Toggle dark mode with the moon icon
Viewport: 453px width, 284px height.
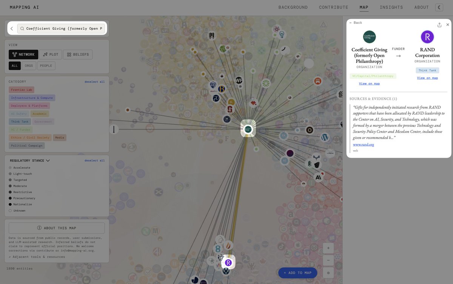[439, 7]
